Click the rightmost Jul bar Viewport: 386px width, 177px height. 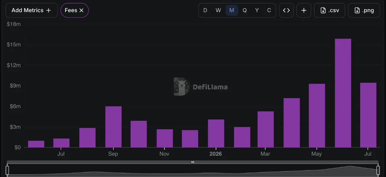pos(368,115)
